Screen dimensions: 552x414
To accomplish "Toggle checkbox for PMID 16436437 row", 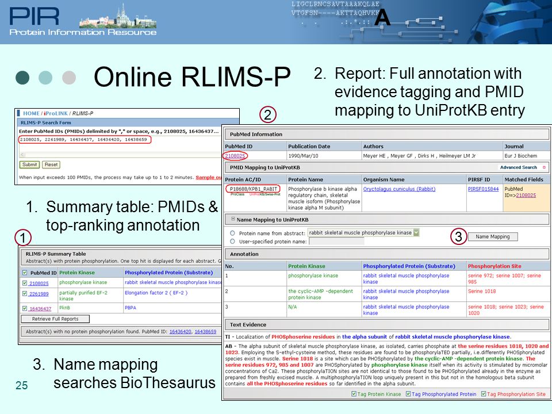I will (25, 308).
